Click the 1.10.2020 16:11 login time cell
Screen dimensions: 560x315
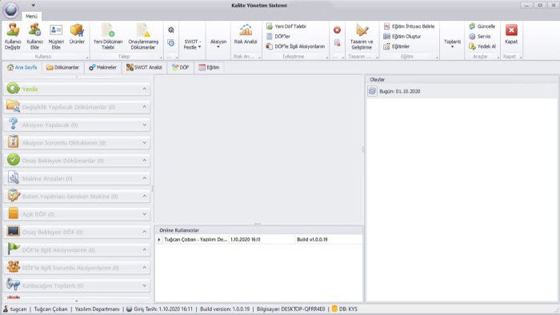pos(262,239)
